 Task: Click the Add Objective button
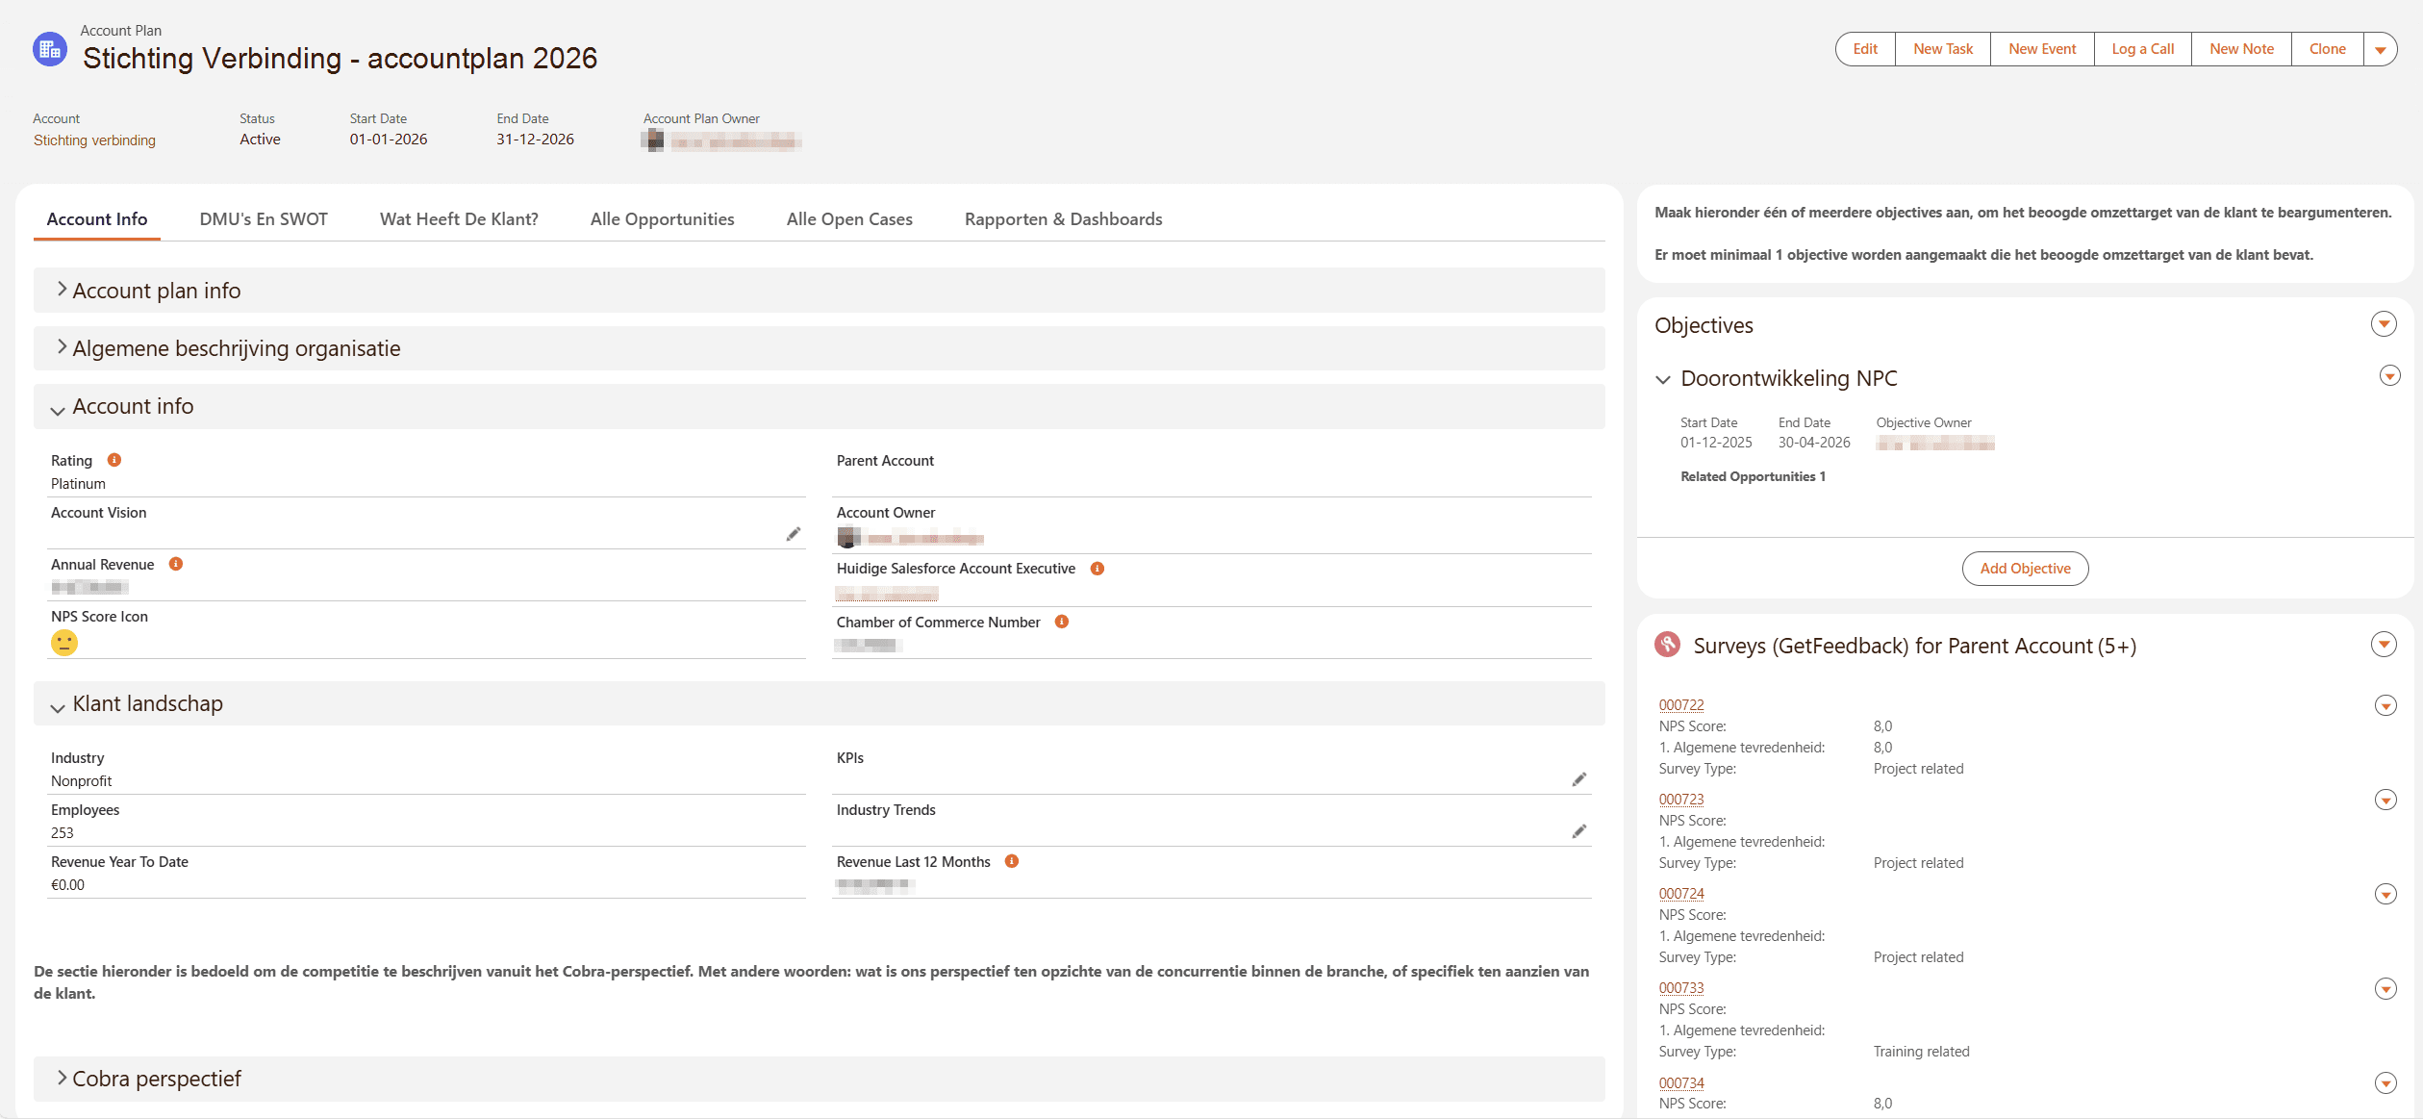(2025, 569)
